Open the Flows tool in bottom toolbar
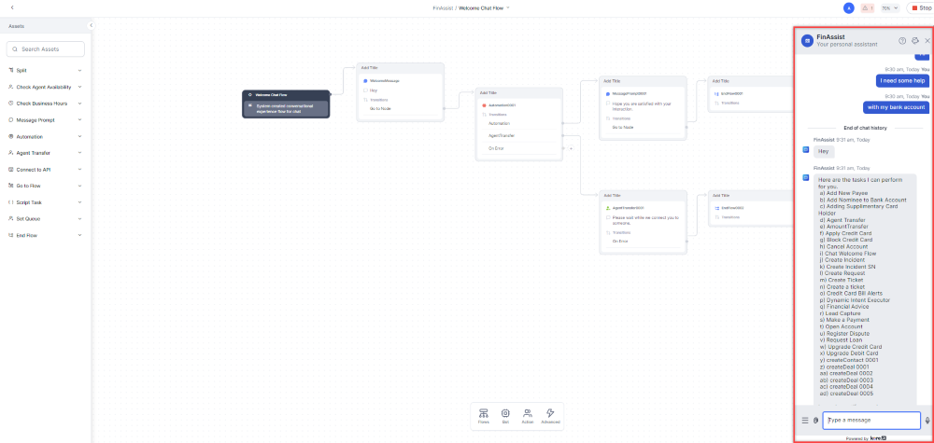This screenshot has height=443, width=934. (483, 415)
